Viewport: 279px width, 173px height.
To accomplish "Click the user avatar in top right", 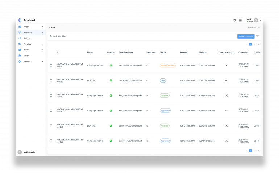I will pyautogui.click(x=256, y=20).
